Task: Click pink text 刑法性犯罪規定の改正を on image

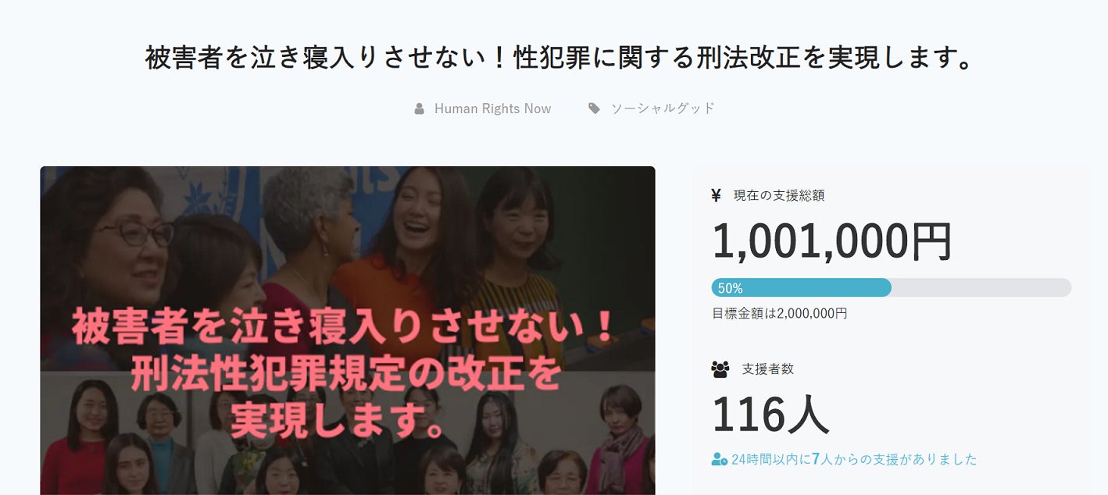Action: pyautogui.click(x=345, y=374)
